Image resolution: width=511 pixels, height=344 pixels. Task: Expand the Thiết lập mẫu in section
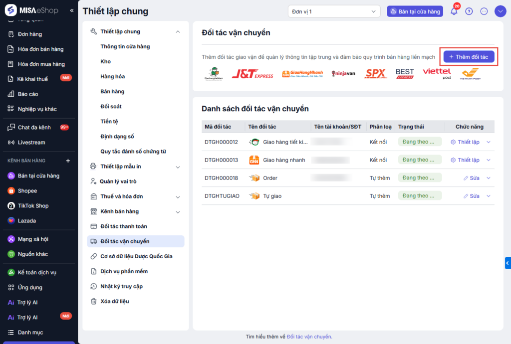coord(178,167)
